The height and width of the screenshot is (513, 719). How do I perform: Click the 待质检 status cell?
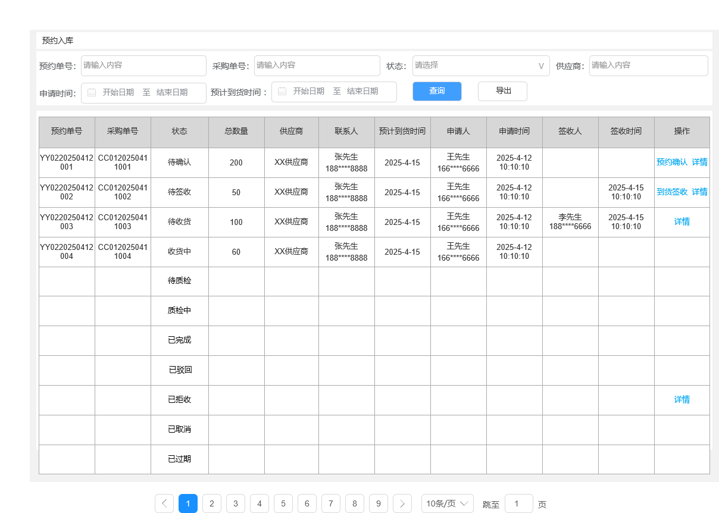coord(180,281)
